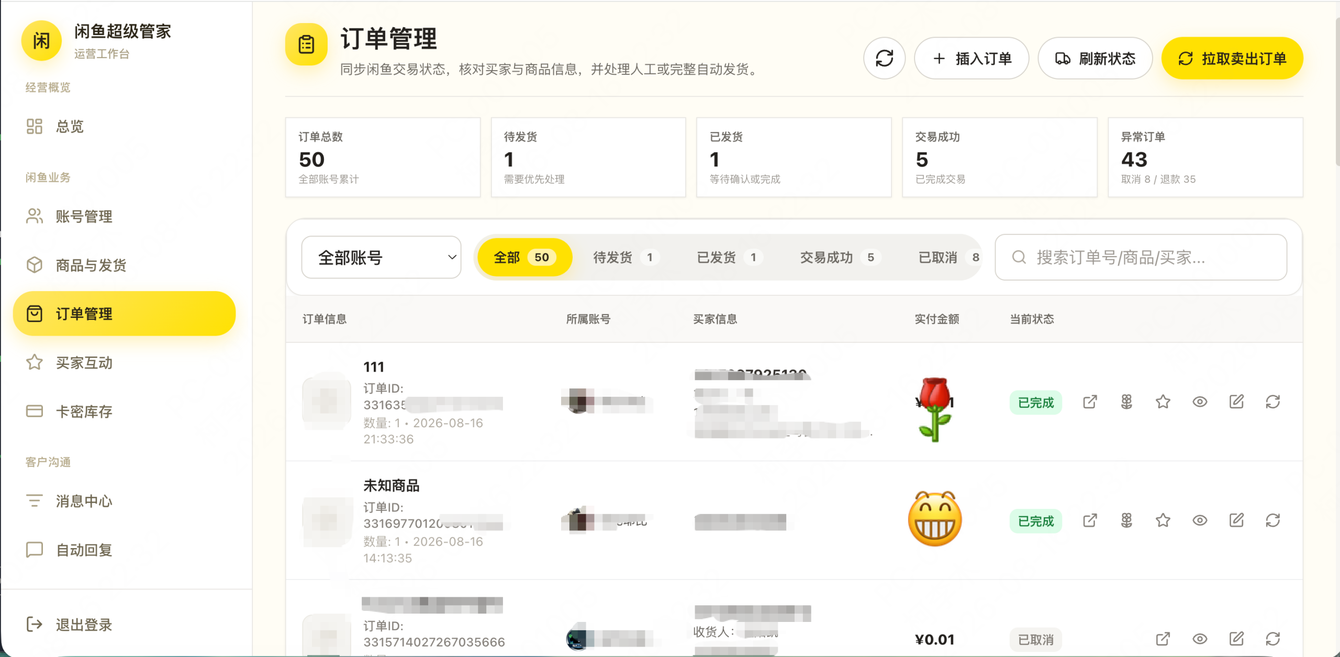Image resolution: width=1340 pixels, height=657 pixels.
Task: Click the circular refresh icon button in header
Action: [x=884, y=58]
